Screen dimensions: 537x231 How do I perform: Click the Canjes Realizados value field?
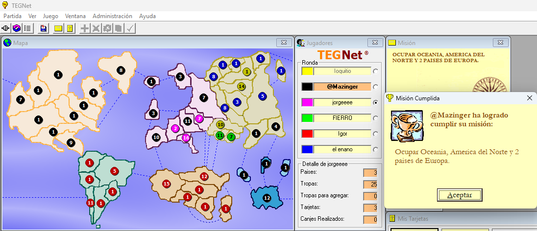click(x=370, y=220)
